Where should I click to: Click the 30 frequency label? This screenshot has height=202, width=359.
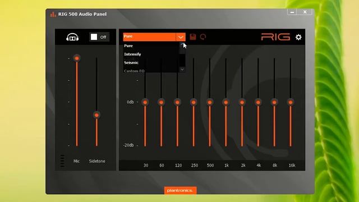tap(146, 166)
